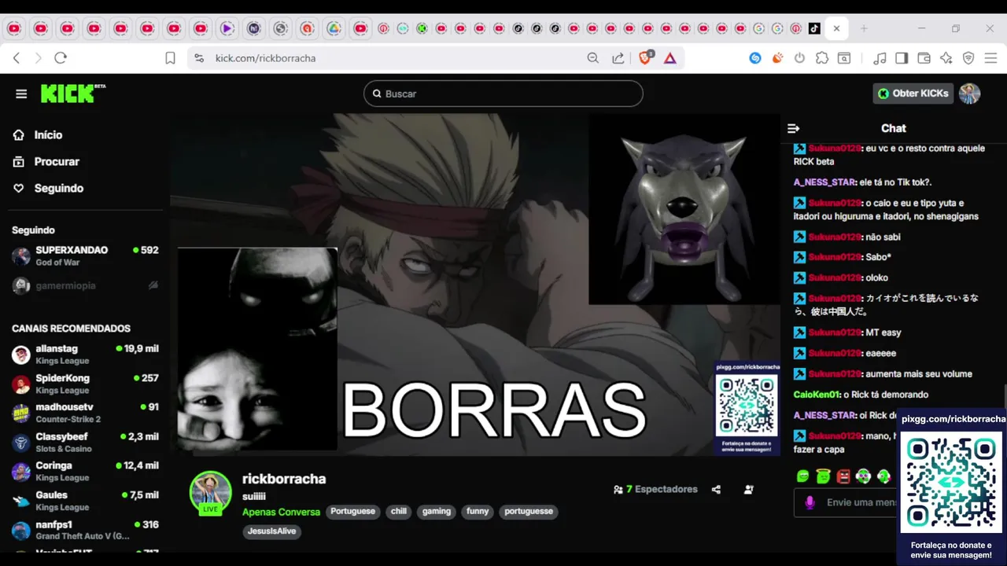Open Brave Shields lion icon

(x=646, y=57)
